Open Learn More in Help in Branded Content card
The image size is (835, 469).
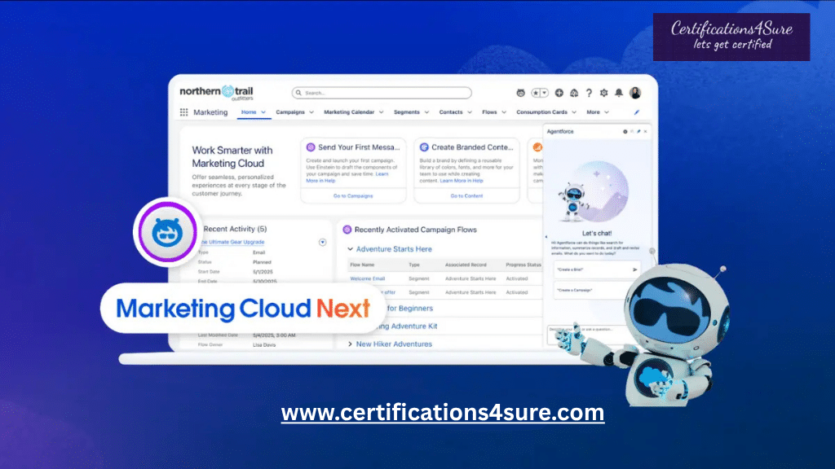coord(462,181)
